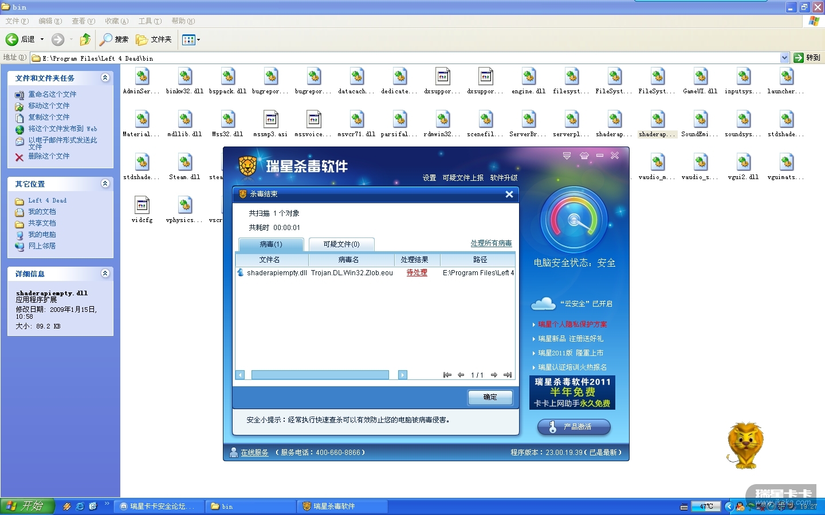Open the back button history dropdown arrow
Screen dimensions: 825x515
[42, 39]
